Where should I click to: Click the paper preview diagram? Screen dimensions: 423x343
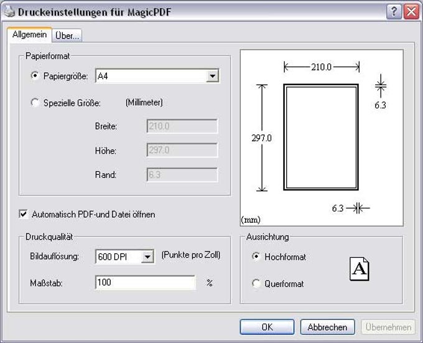[322, 138]
